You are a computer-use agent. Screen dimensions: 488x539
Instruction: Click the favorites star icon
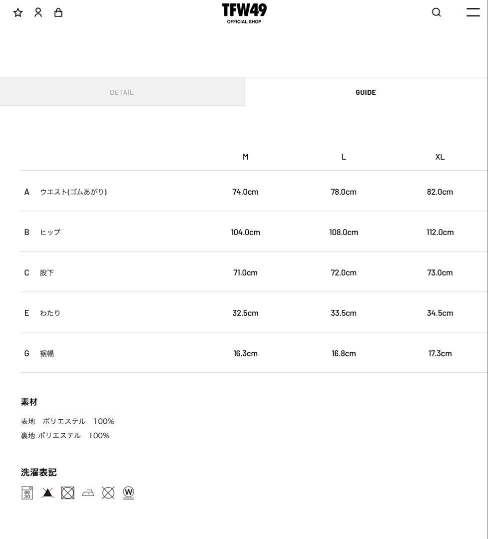pos(18,12)
